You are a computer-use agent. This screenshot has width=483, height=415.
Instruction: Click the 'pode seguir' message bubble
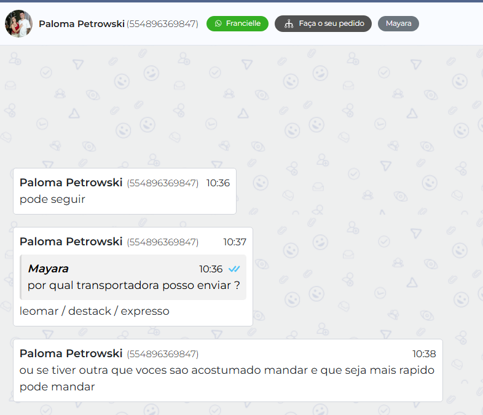[125, 191]
